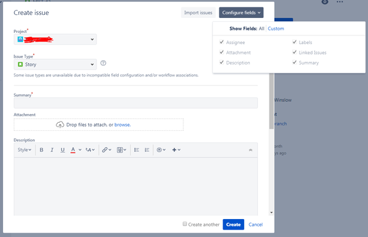Click inside the Description text area
The width and height of the screenshot is (368, 237).
(x=136, y=186)
